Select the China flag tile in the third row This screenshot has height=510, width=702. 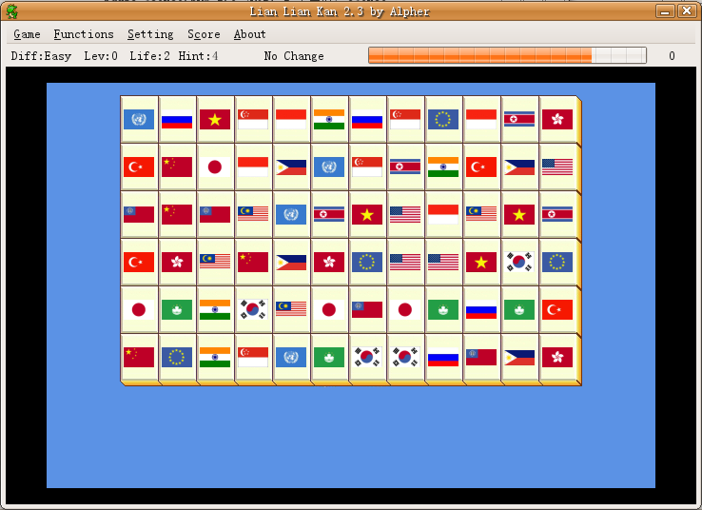pos(177,214)
